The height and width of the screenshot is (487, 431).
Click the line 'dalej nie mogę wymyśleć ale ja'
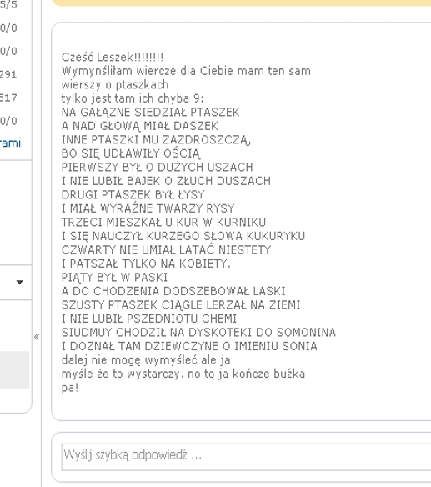point(146,360)
